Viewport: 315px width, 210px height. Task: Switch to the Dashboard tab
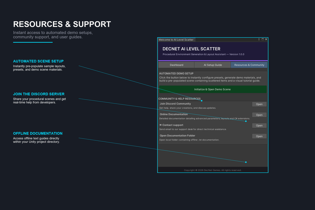(176, 65)
